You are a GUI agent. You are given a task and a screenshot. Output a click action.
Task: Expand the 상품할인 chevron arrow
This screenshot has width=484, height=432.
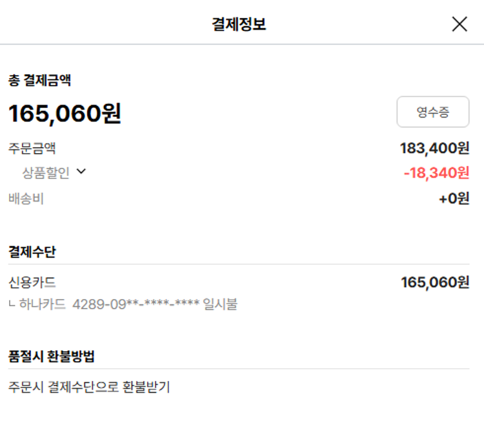pos(81,172)
